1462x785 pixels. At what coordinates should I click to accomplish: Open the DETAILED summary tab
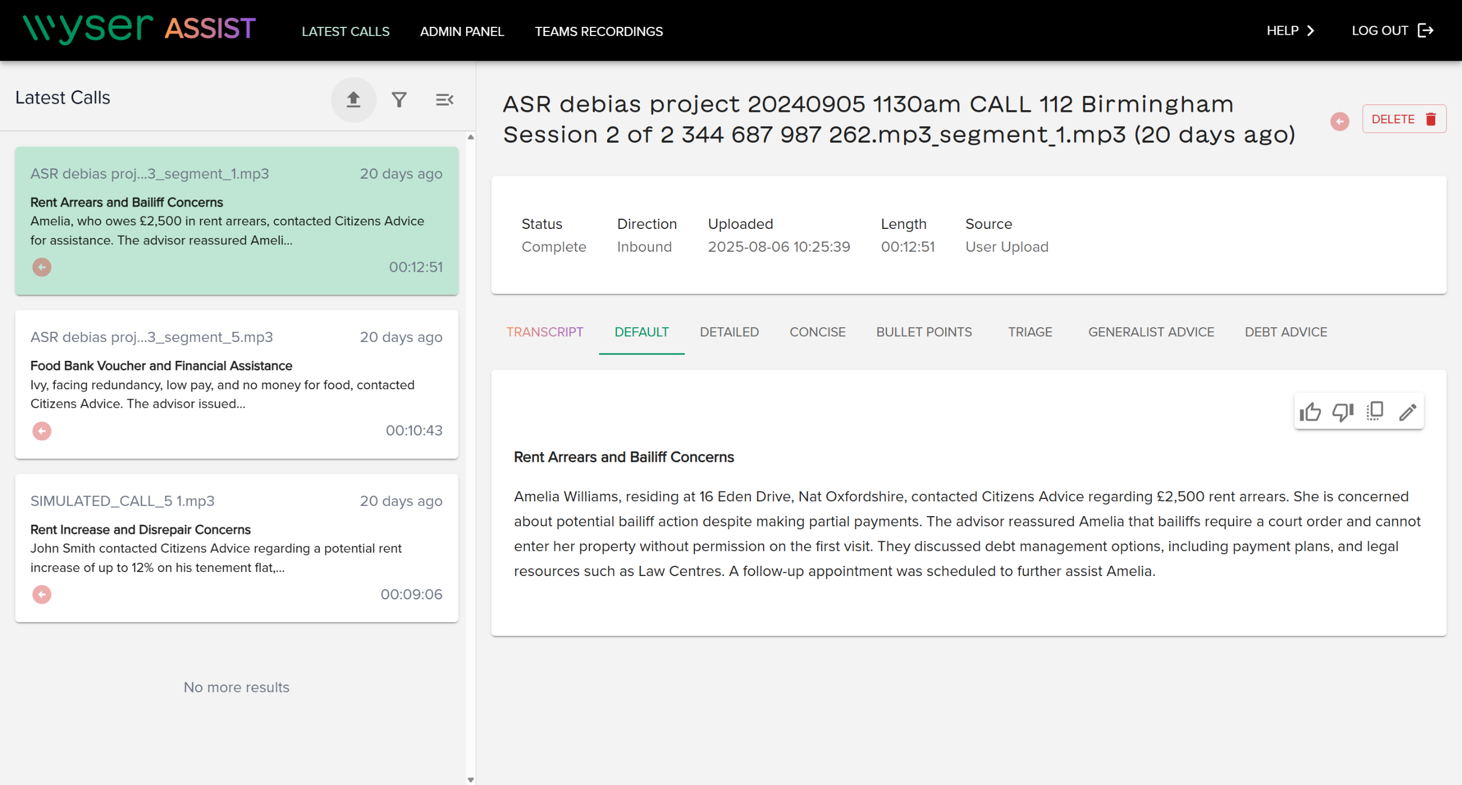pyautogui.click(x=729, y=332)
